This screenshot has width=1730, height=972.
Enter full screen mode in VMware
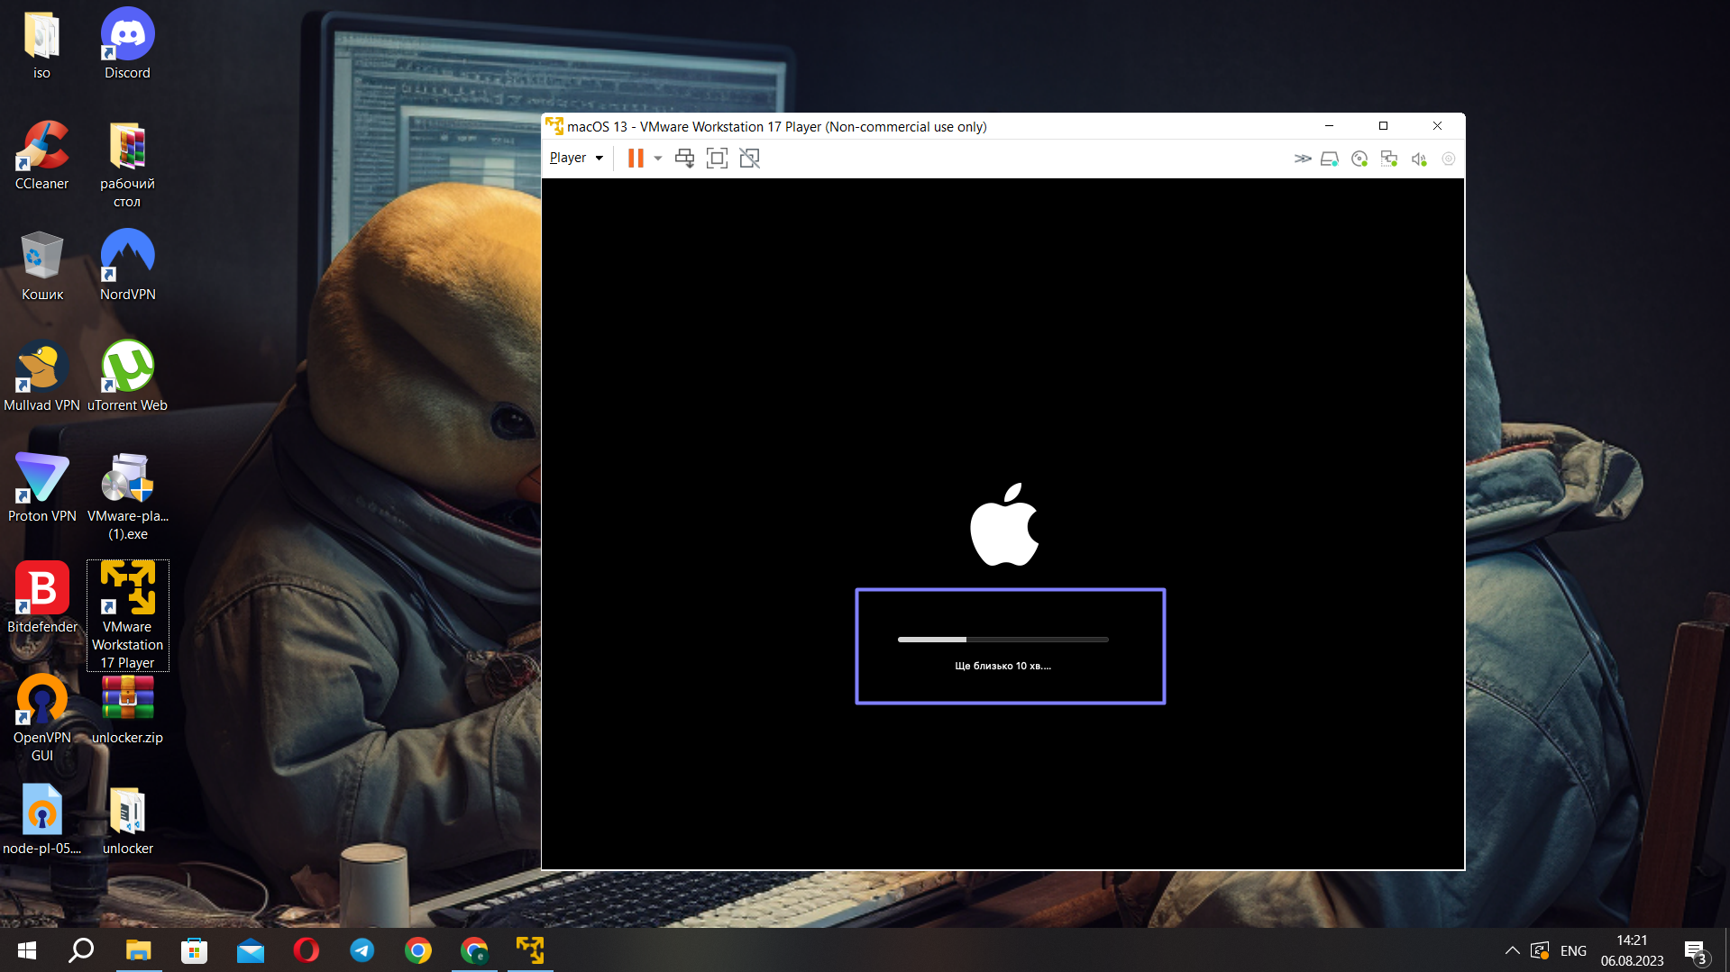[x=717, y=159]
